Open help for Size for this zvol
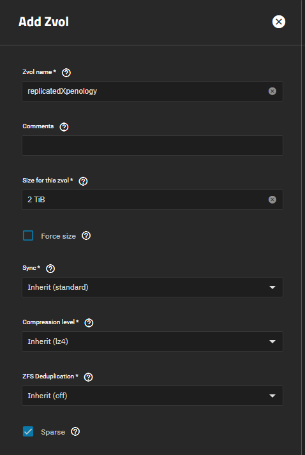The height and width of the screenshot is (455, 305). [83, 181]
